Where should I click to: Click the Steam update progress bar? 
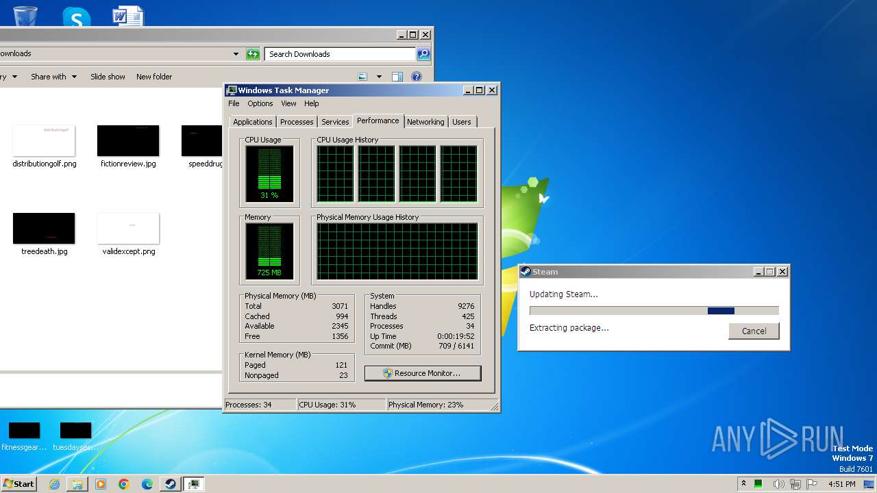[x=654, y=311]
